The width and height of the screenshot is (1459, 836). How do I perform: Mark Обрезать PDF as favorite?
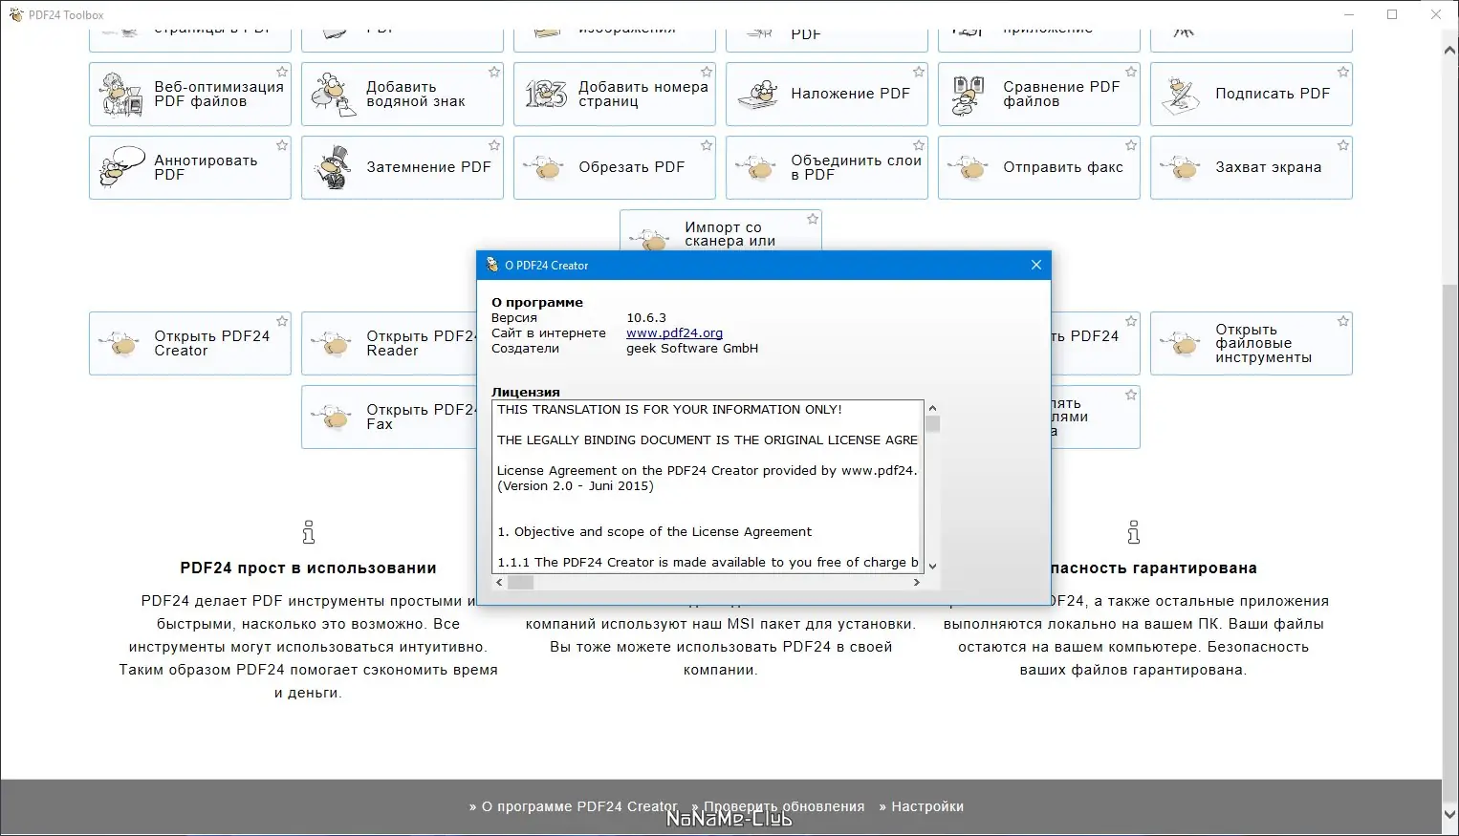tap(707, 145)
